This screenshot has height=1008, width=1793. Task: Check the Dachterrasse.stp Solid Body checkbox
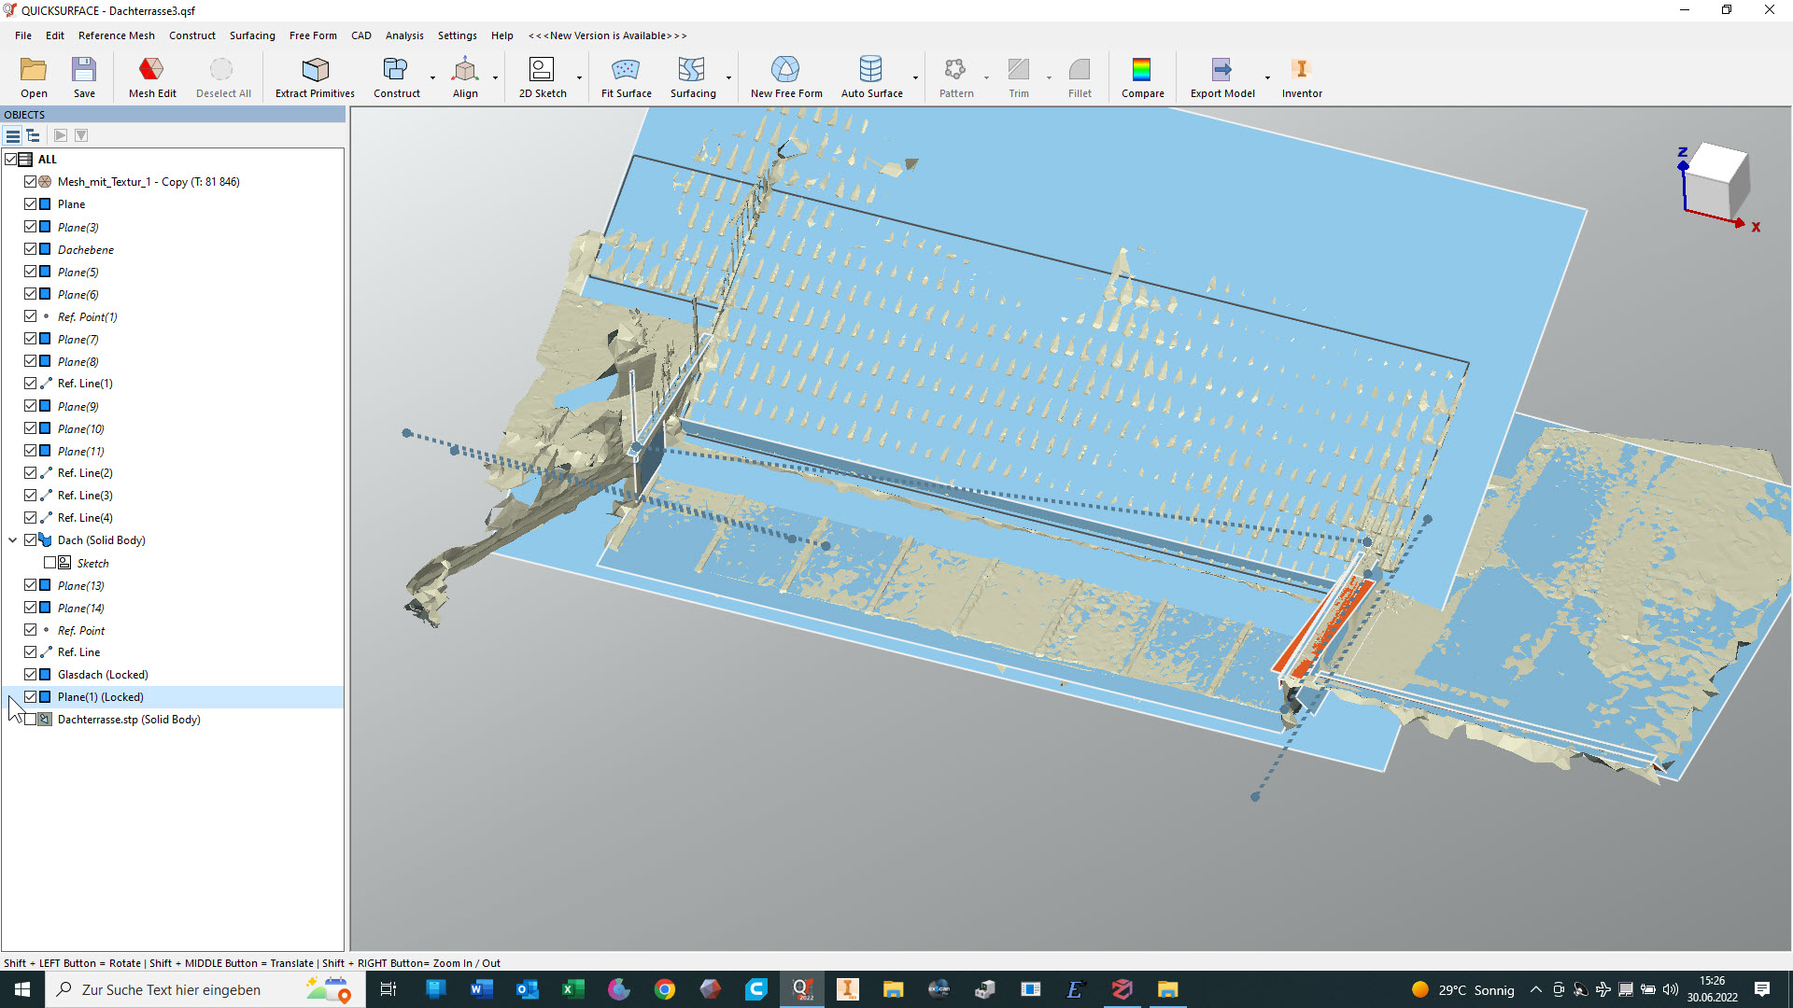31,720
